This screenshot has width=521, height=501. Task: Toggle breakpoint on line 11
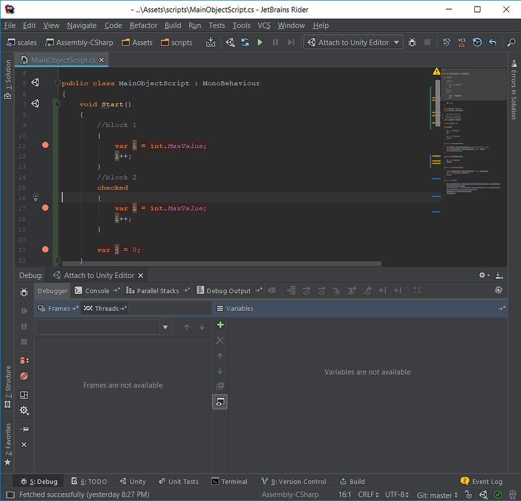[46, 145]
